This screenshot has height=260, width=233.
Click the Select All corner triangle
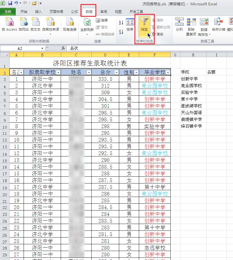tap(5, 55)
